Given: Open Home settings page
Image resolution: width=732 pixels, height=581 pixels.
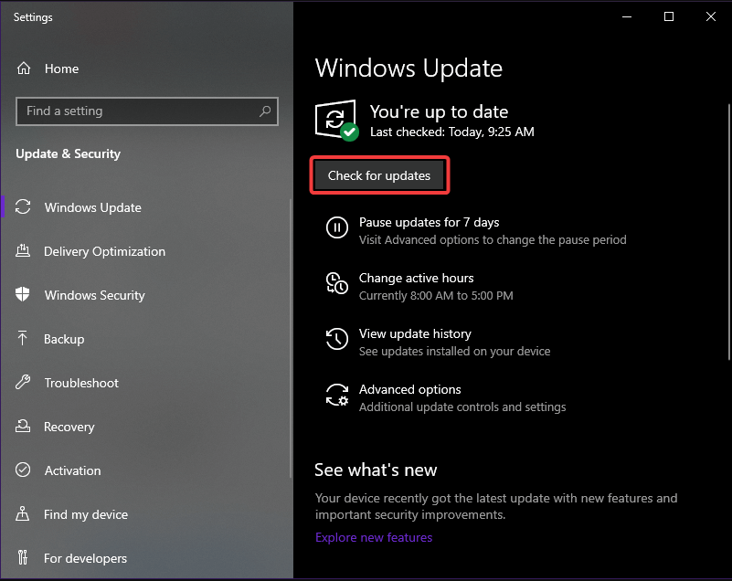Looking at the screenshot, I should (61, 69).
